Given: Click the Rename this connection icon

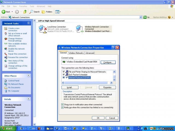Looking at the screenshot, I should 6,57.
